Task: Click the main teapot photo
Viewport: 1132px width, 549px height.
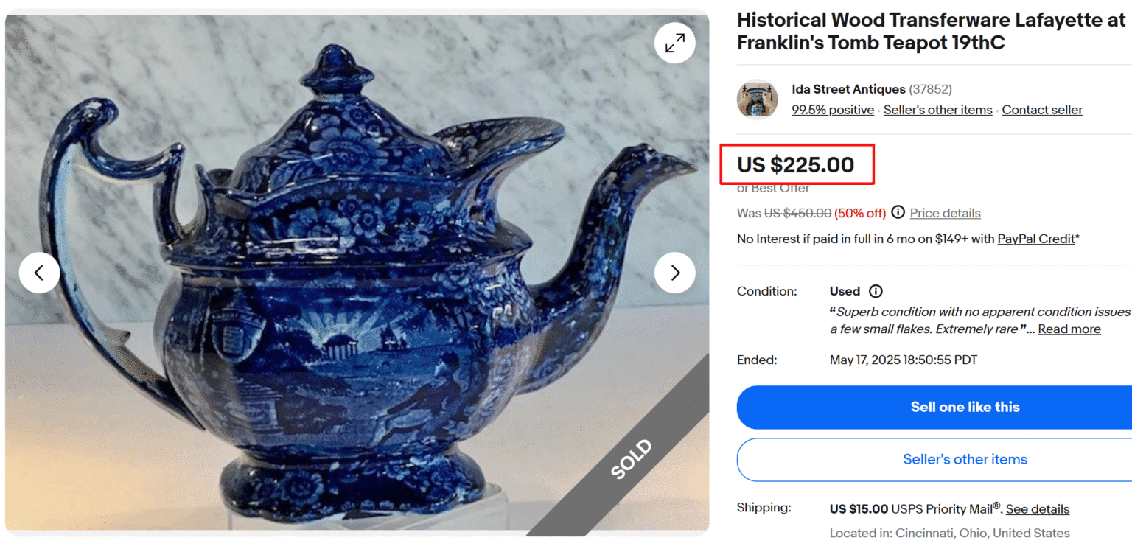Action: tap(332, 295)
